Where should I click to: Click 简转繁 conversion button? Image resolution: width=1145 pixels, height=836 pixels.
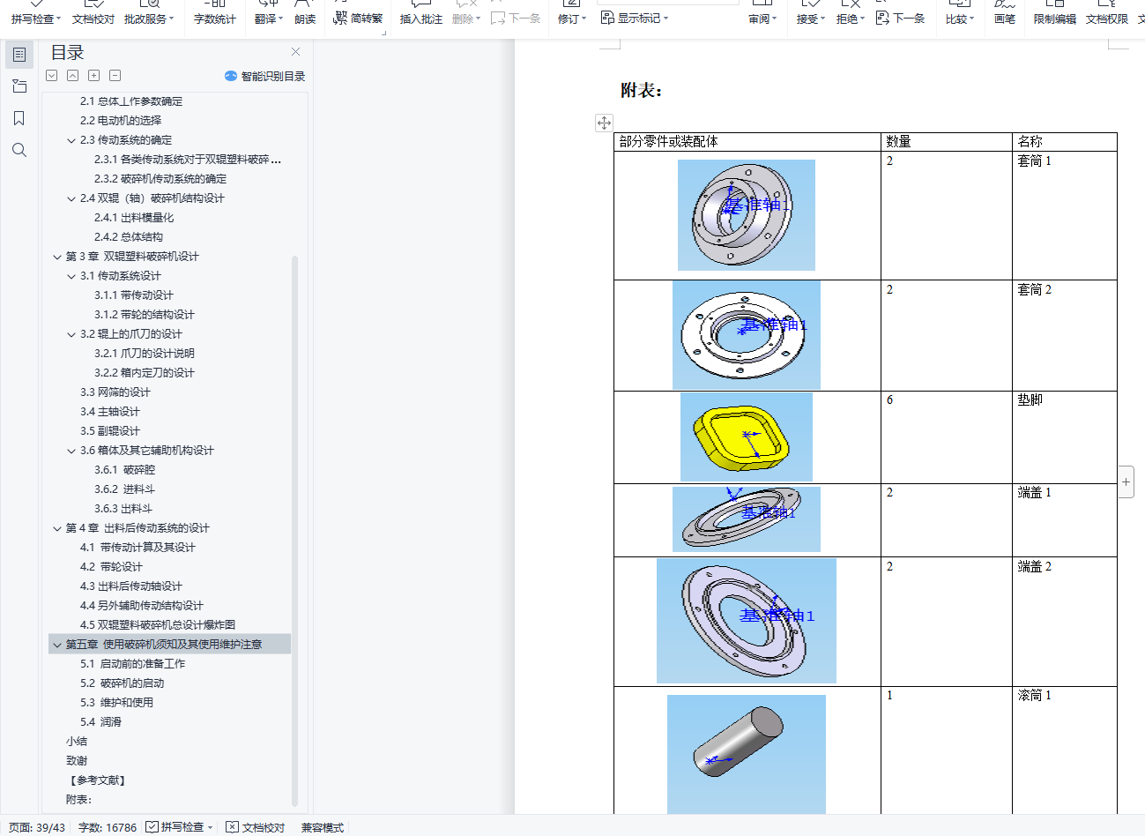pyautogui.click(x=359, y=19)
